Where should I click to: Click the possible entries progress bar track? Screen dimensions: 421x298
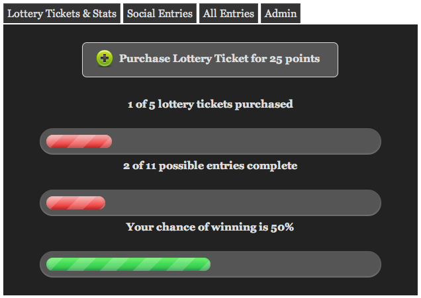tap(210, 203)
